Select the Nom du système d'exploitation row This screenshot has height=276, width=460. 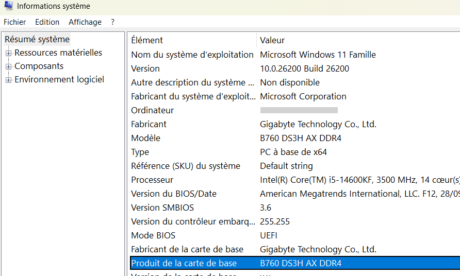(x=192, y=55)
